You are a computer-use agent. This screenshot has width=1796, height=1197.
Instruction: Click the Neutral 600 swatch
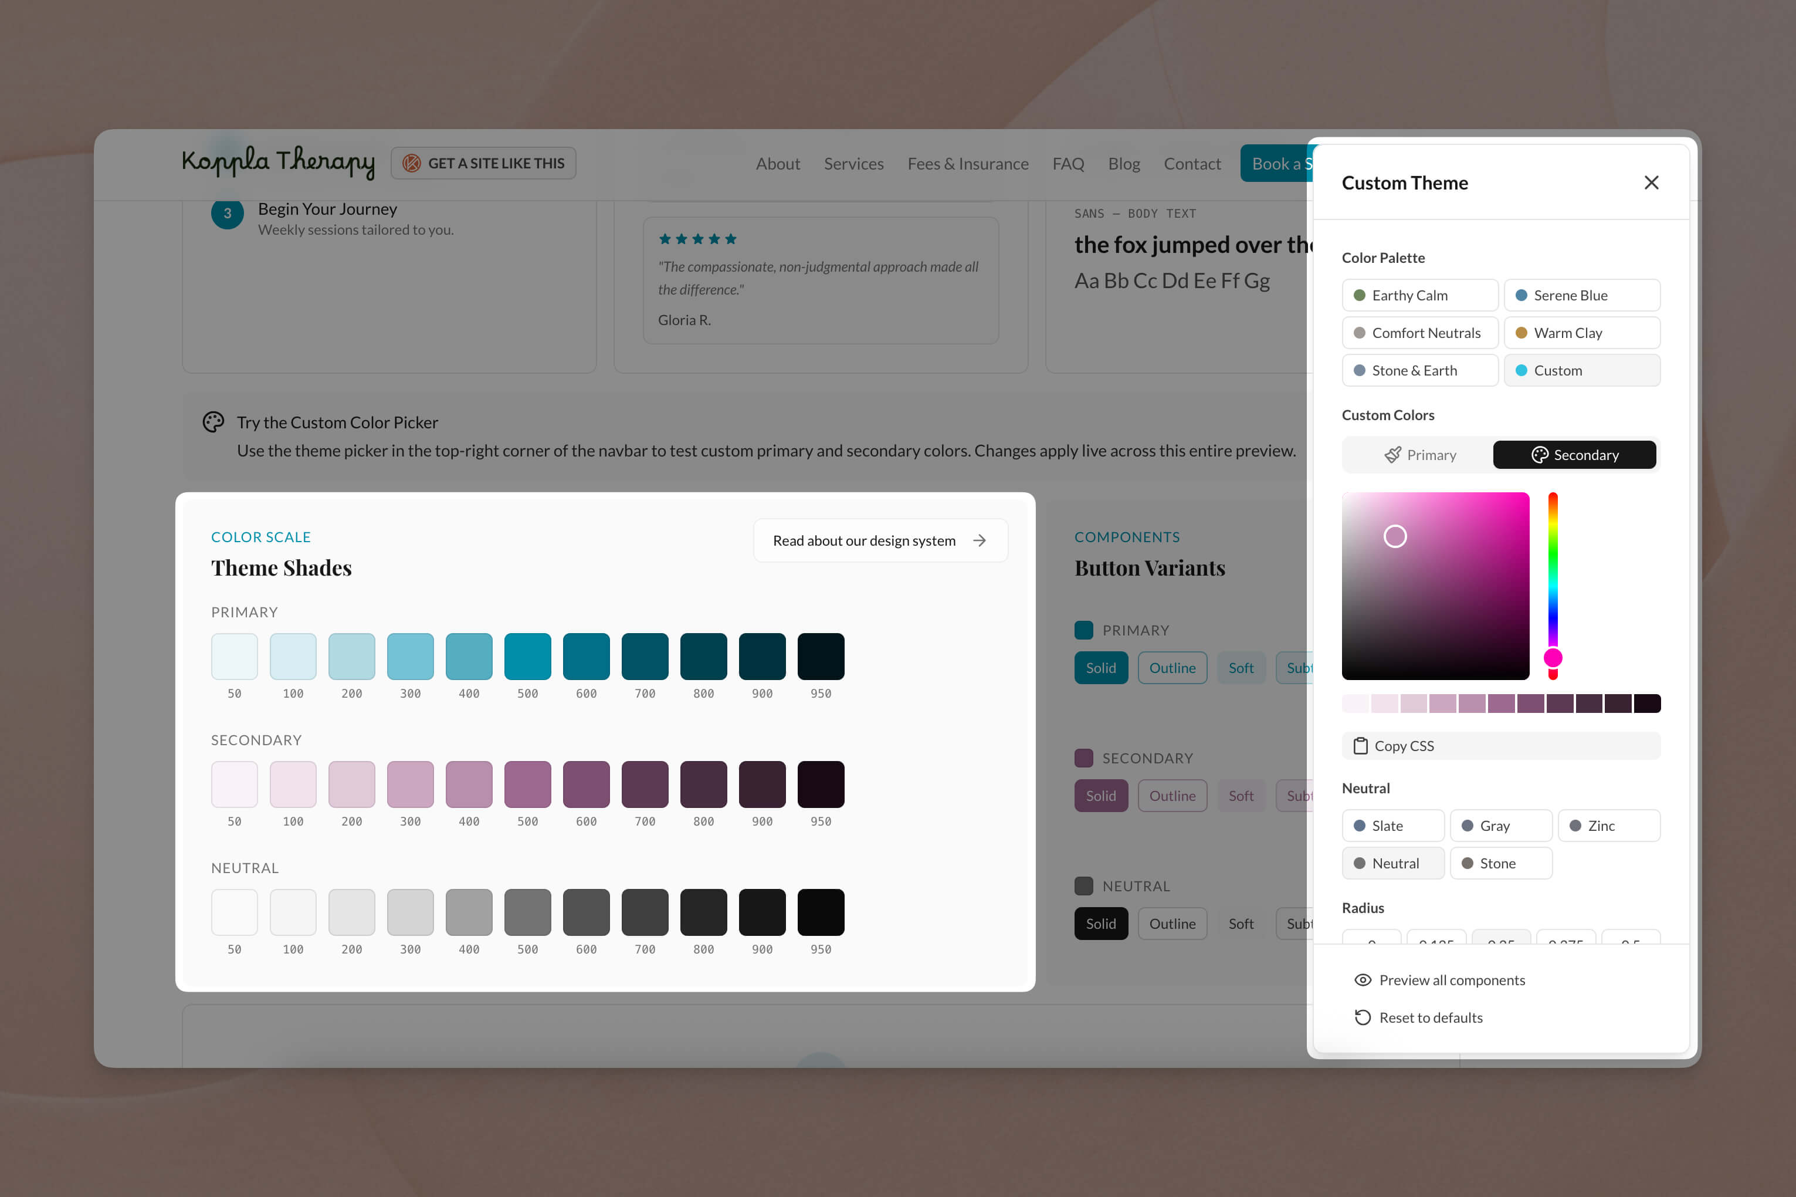pos(586,912)
